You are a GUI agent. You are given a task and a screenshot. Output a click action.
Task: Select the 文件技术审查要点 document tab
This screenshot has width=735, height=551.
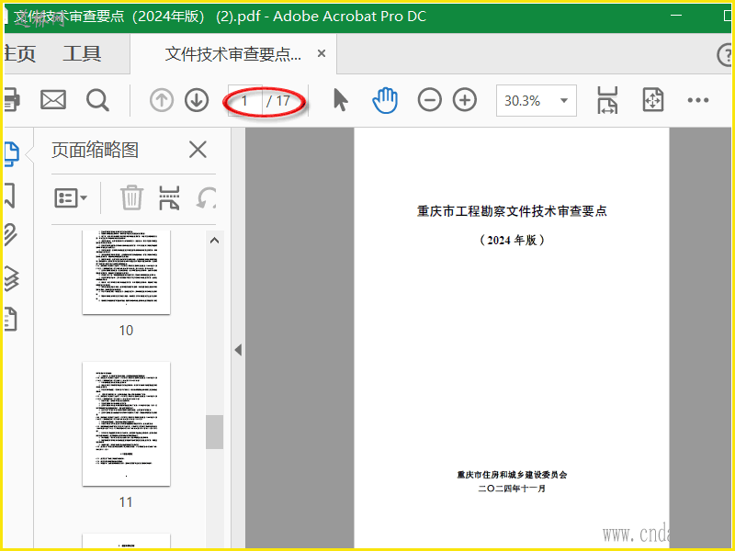[233, 54]
